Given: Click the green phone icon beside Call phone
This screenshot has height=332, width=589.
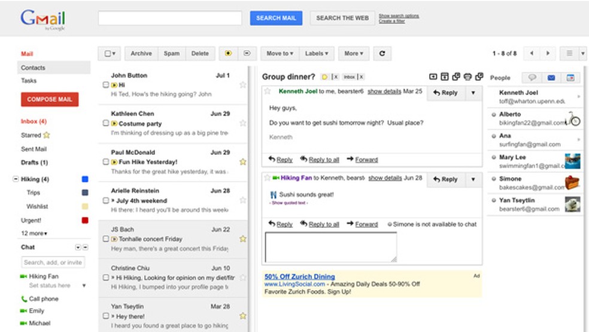Looking at the screenshot, I should [24, 299].
